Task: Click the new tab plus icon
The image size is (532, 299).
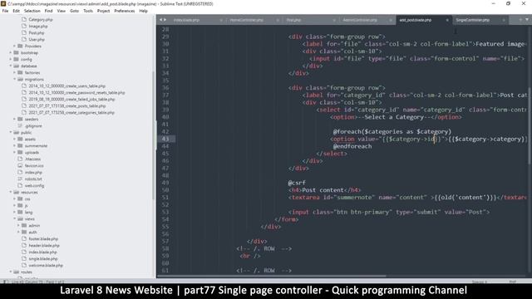Action: pos(520,20)
